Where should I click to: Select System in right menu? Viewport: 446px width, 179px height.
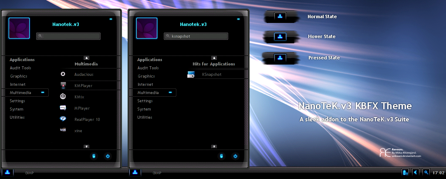pos(144,109)
